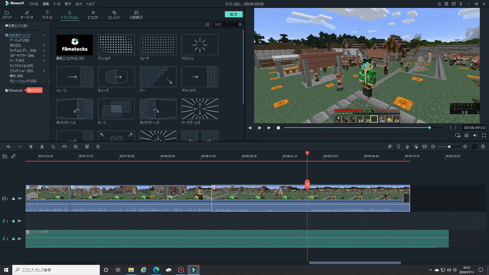Viewport: 489px width, 275px height.
Task: Collapse the category sidebar with the small arrow
Action: point(49,81)
